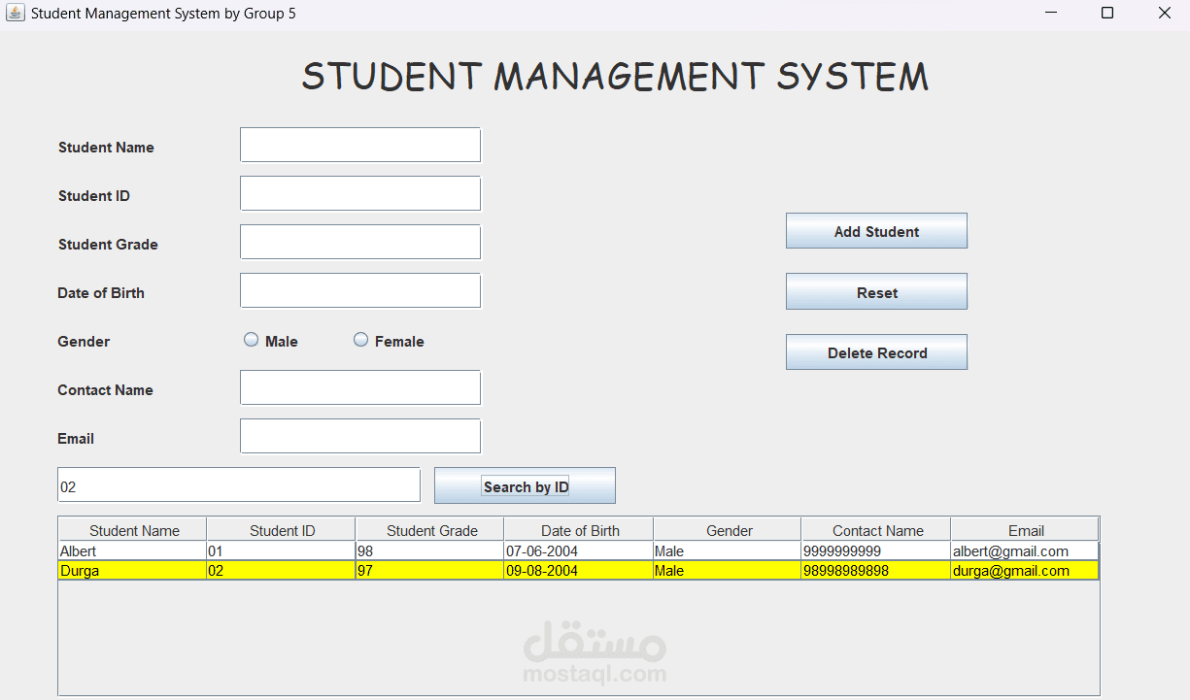
Task: Click inside the Student Name input field
Action: click(x=359, y=144)
